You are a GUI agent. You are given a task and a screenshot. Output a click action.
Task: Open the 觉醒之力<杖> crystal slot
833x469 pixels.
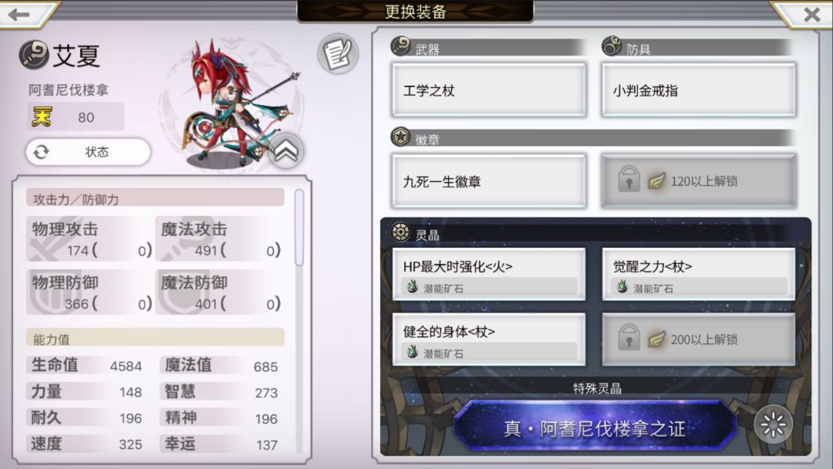tap(699, 275)
